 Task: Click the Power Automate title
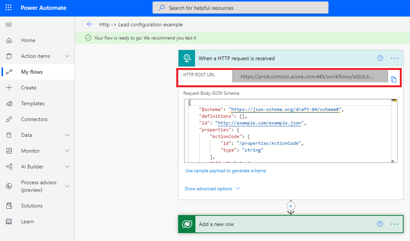click(x=43, y=8)
